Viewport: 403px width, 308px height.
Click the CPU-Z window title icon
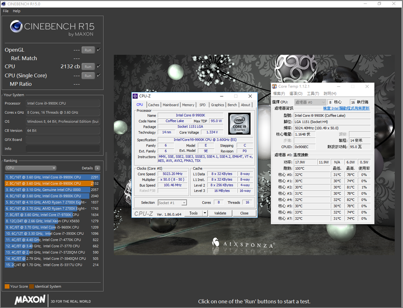pos(135,96)
